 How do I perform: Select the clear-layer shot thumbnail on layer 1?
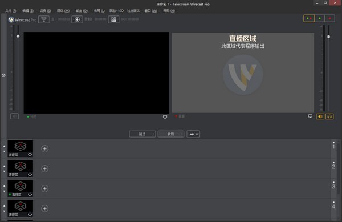(21, 148)
